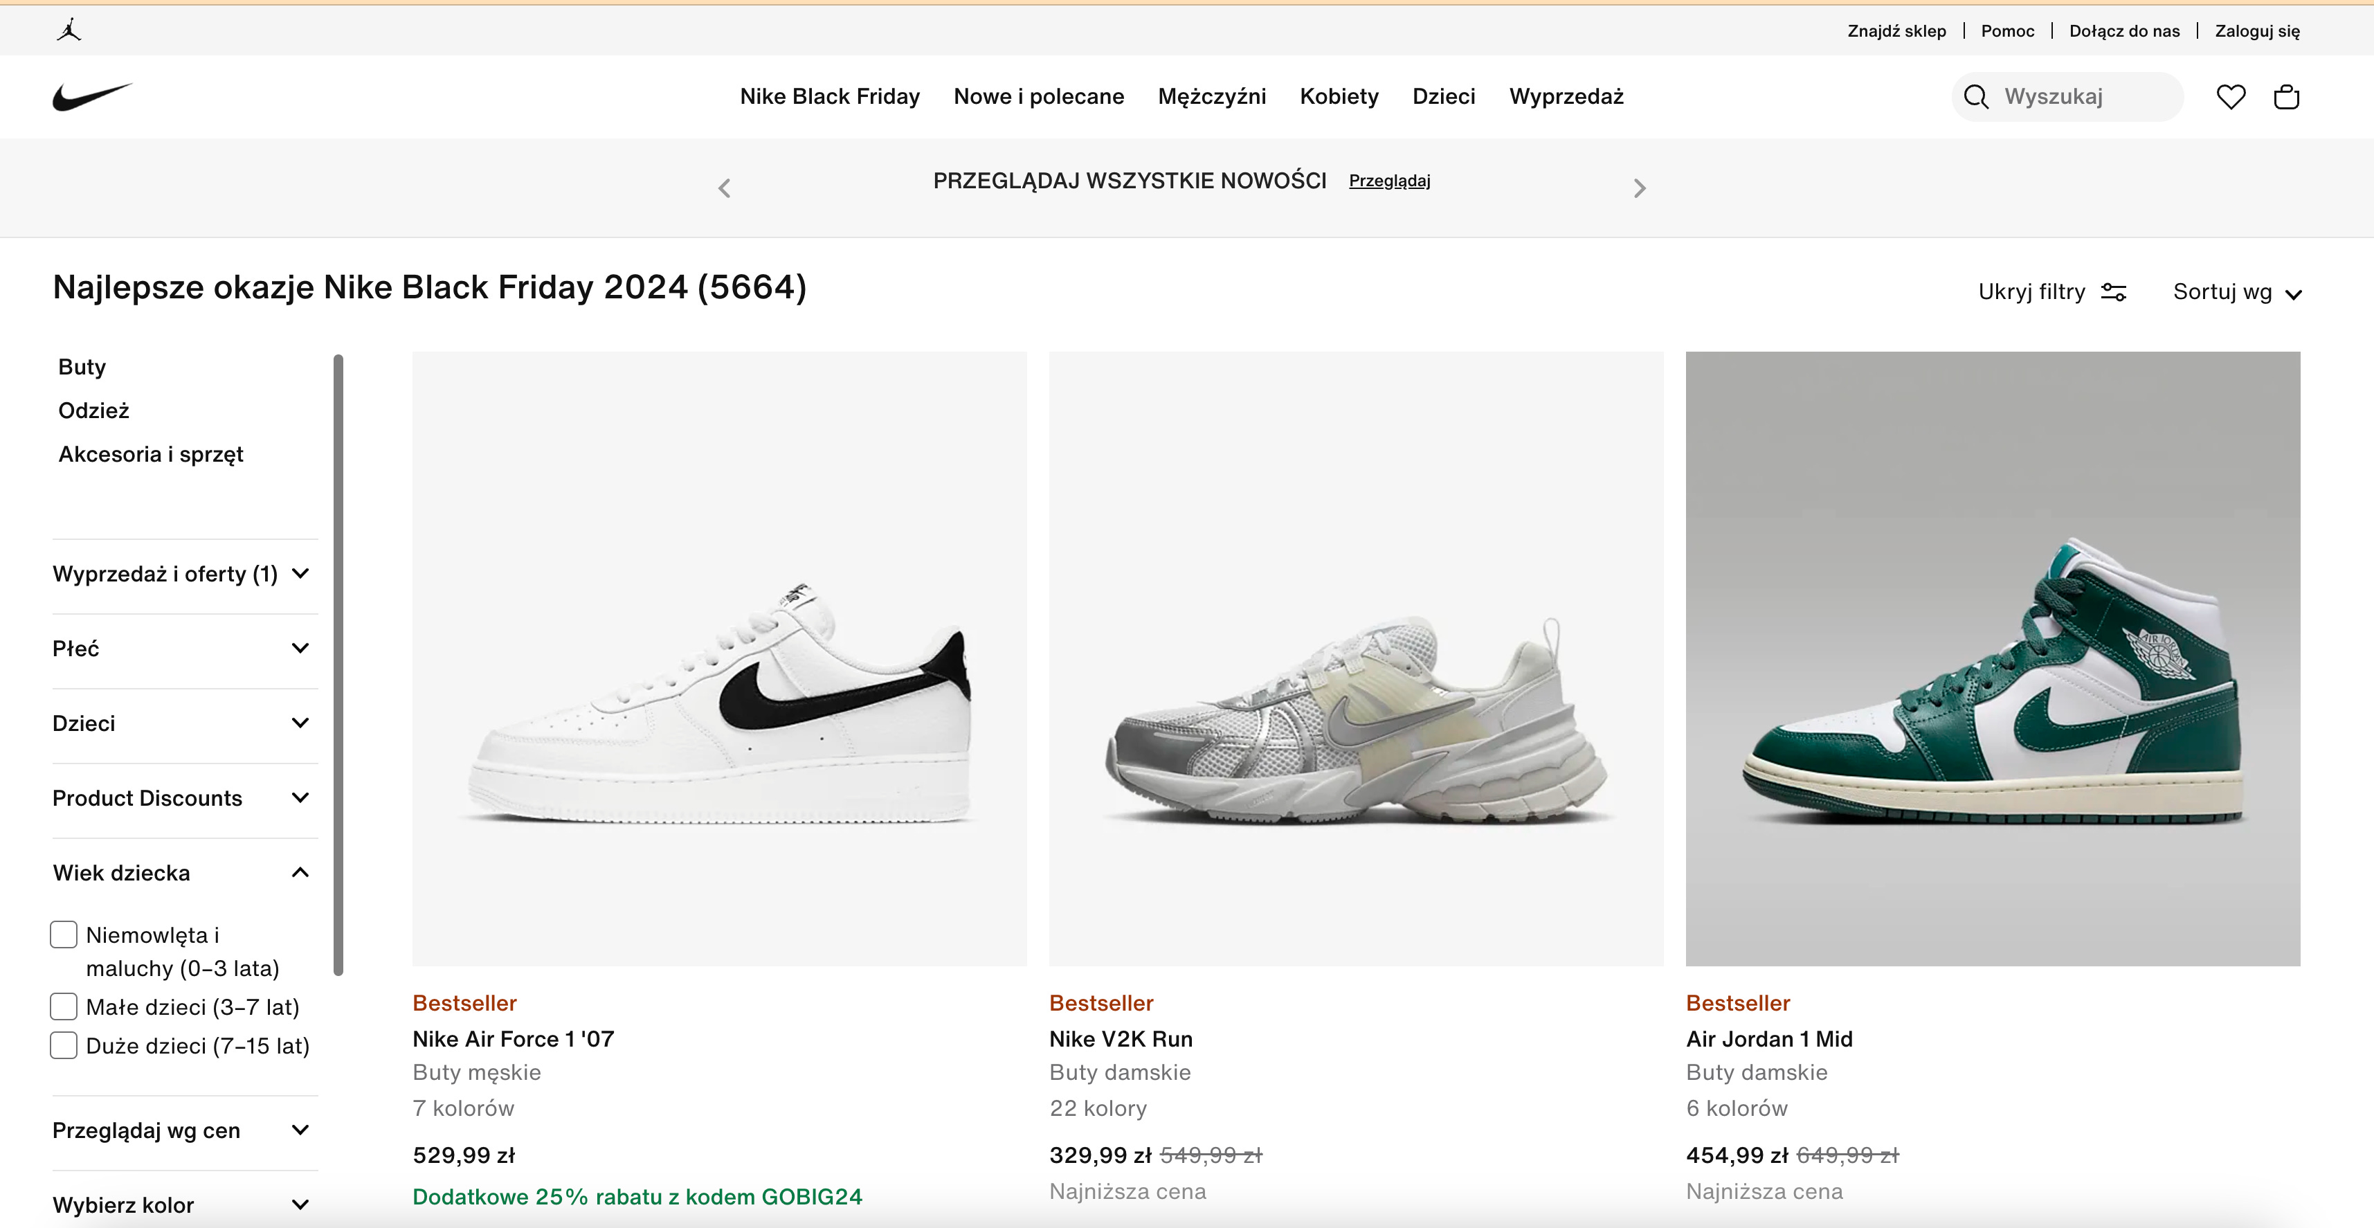Image resolution: width=2374 pixels, height=1228 pixels.
Task: Show next promo banner with right arrow
Action: 1640,188
